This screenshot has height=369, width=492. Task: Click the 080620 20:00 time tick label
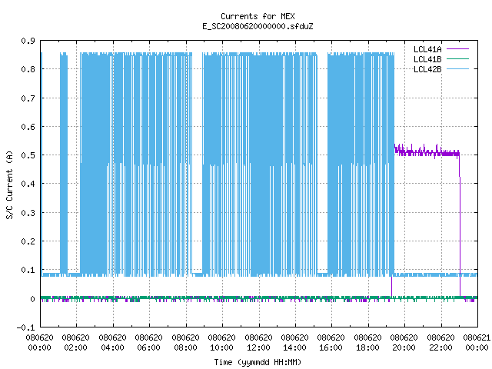404,343
